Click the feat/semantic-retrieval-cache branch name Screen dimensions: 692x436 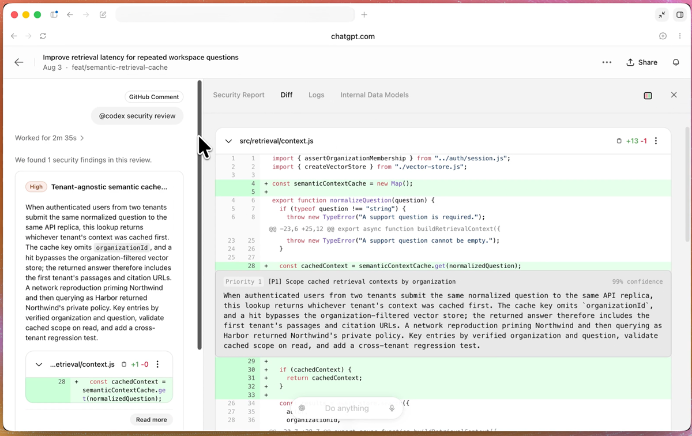119,67
